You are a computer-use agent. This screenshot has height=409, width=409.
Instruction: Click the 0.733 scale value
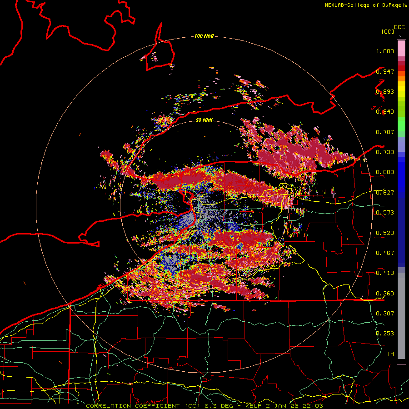coord(385,152)
